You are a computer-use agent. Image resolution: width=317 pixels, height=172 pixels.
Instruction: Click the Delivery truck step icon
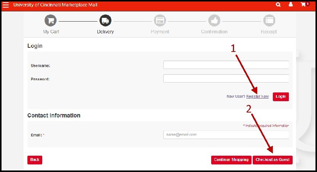click(x=105, y=20)
